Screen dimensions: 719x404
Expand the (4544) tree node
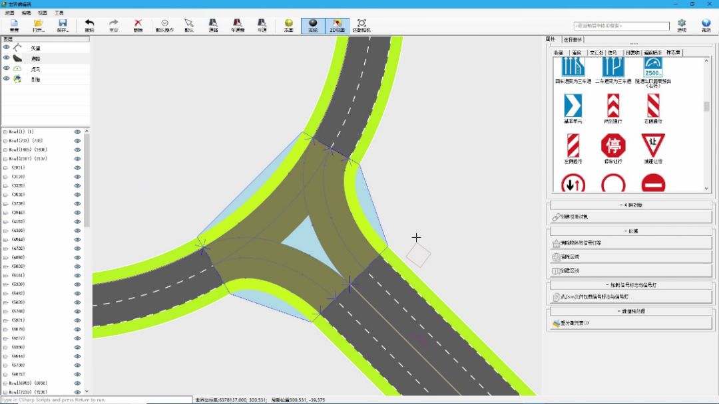(5, 239)
